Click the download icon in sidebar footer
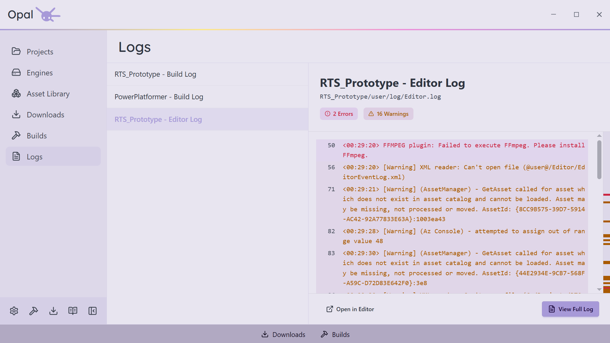The height and width of the screenshot is (343, 610). 53,311
